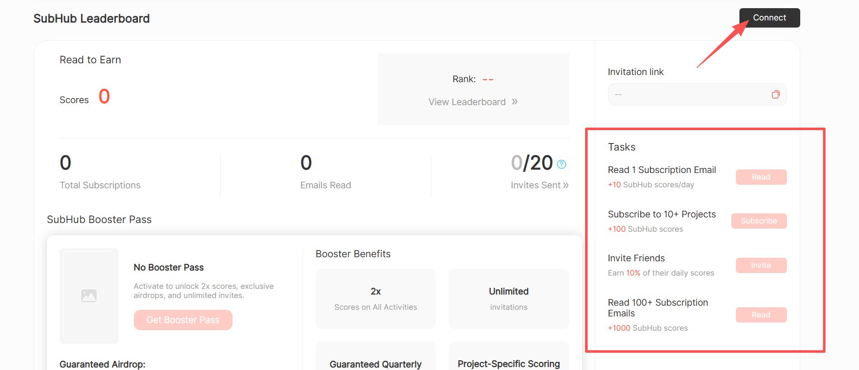859x370 pixels.
Task: Select the Unlimited invitations benefit card
Action: coord(508,299)
